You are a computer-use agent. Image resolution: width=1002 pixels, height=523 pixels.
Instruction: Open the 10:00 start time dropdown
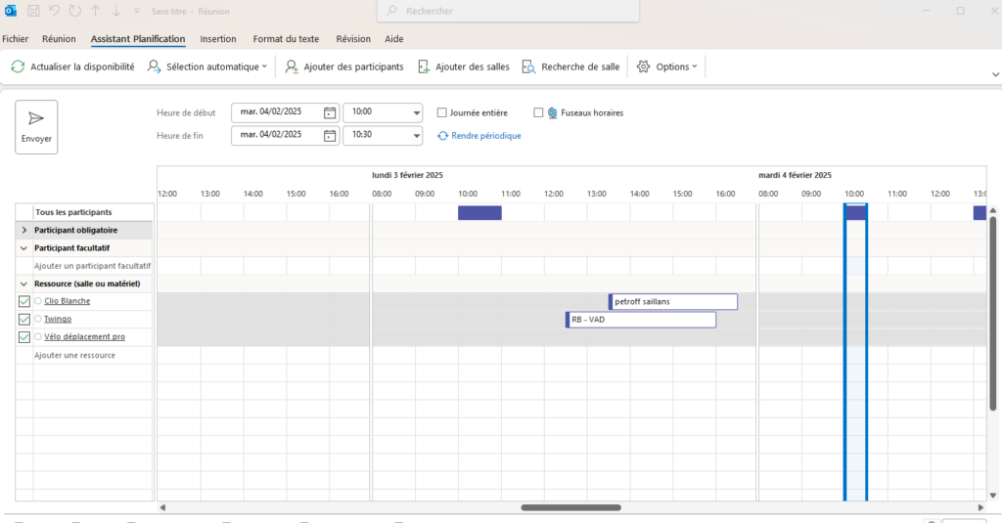coord(416,112)
